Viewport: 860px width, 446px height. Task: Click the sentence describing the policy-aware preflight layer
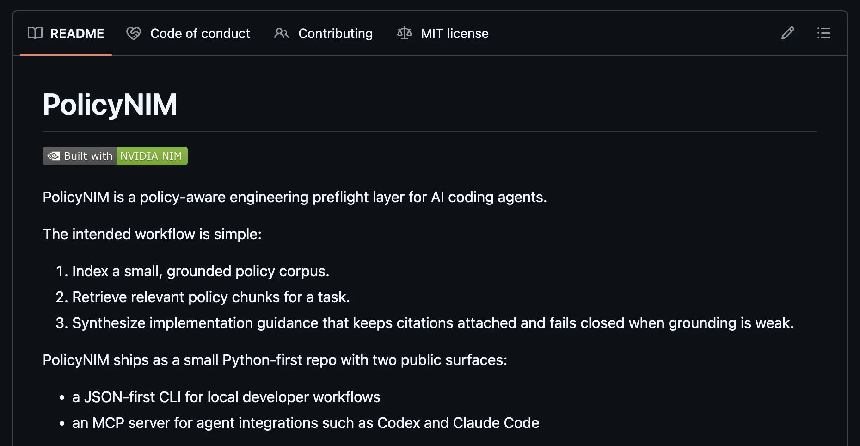tap(295, 197)
